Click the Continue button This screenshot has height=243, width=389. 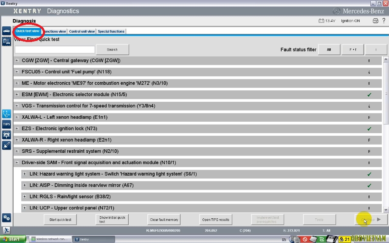(x=371, y=220)
